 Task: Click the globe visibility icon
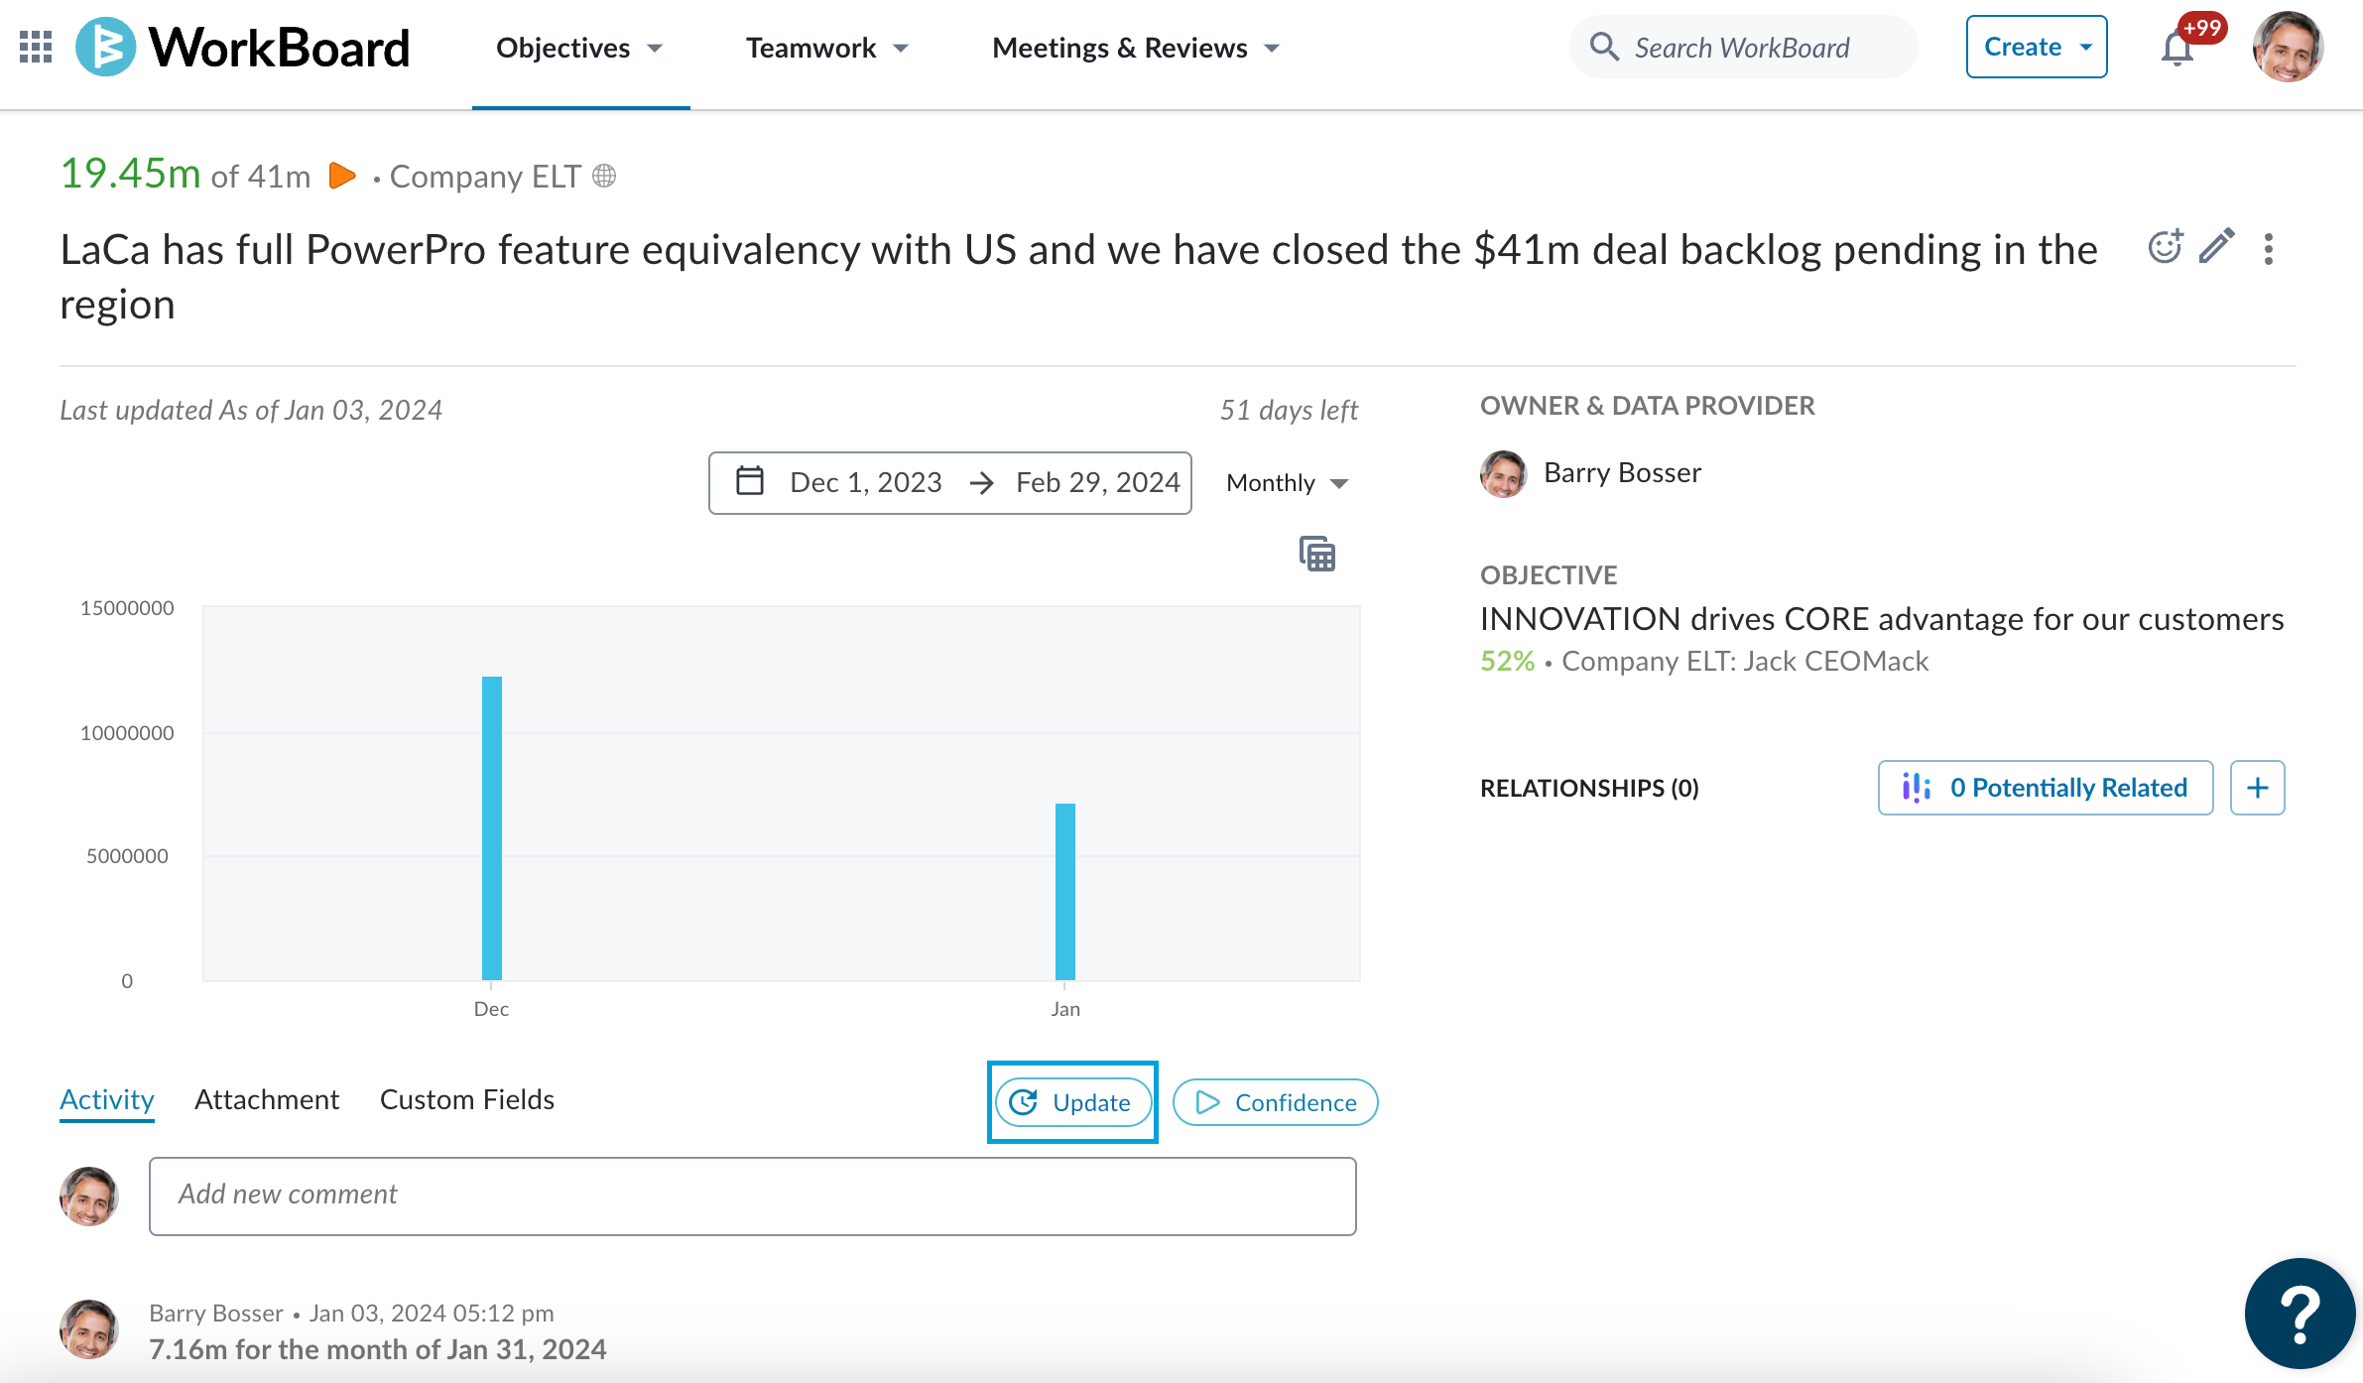(604, 176)
